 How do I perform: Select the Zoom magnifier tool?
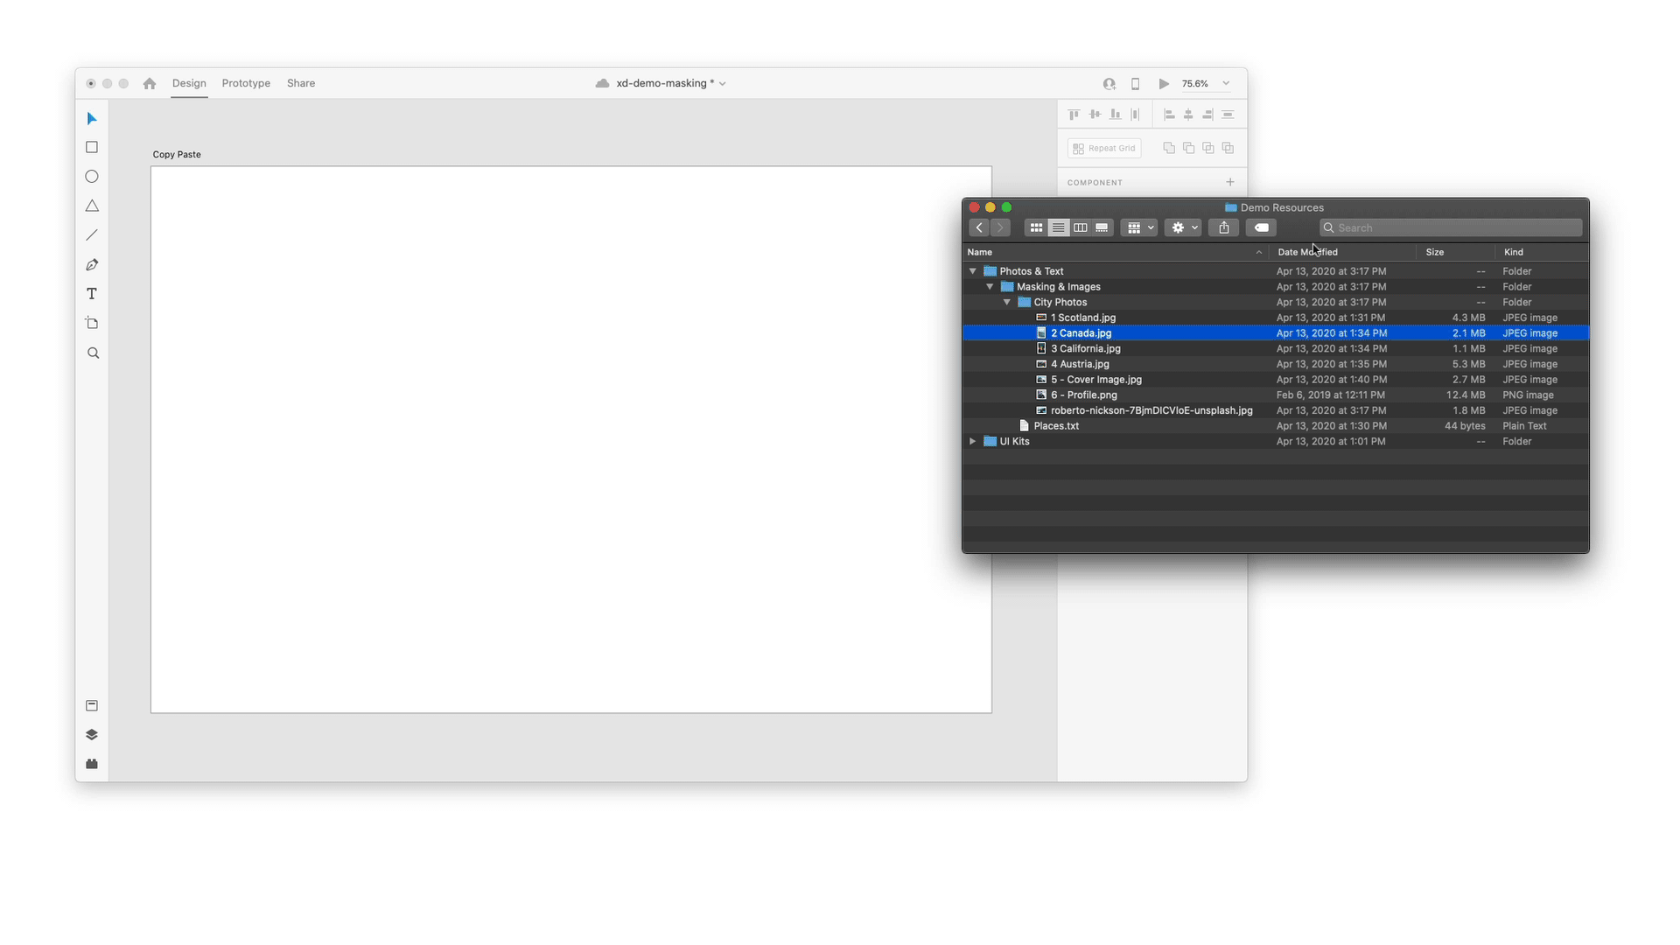click(93, 353)
